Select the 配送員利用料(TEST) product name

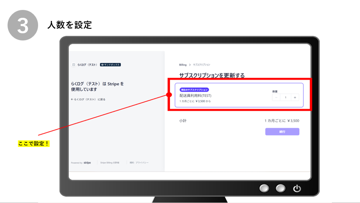tap(195, 95)
